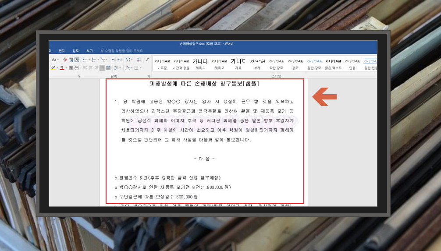Apply the 간격 없음 style
Viewport: 441px width, 251px height.
pos(181,64)
